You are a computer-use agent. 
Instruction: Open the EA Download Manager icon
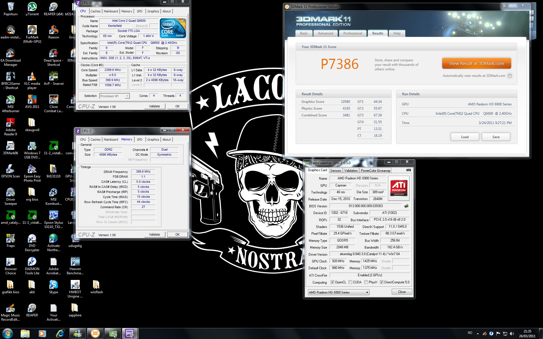pos(10,57)
